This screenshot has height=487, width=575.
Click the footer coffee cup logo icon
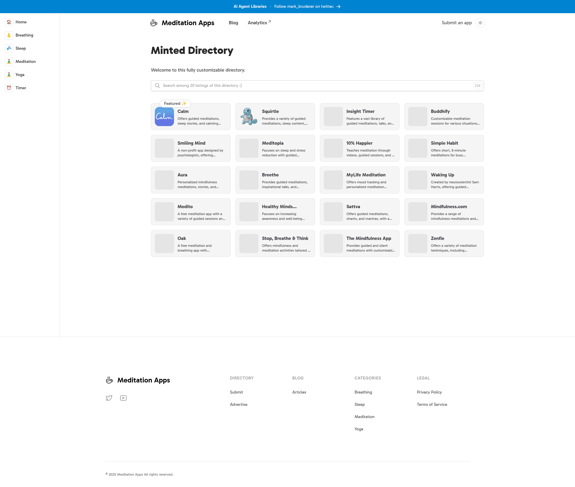[x=110, y=380]
